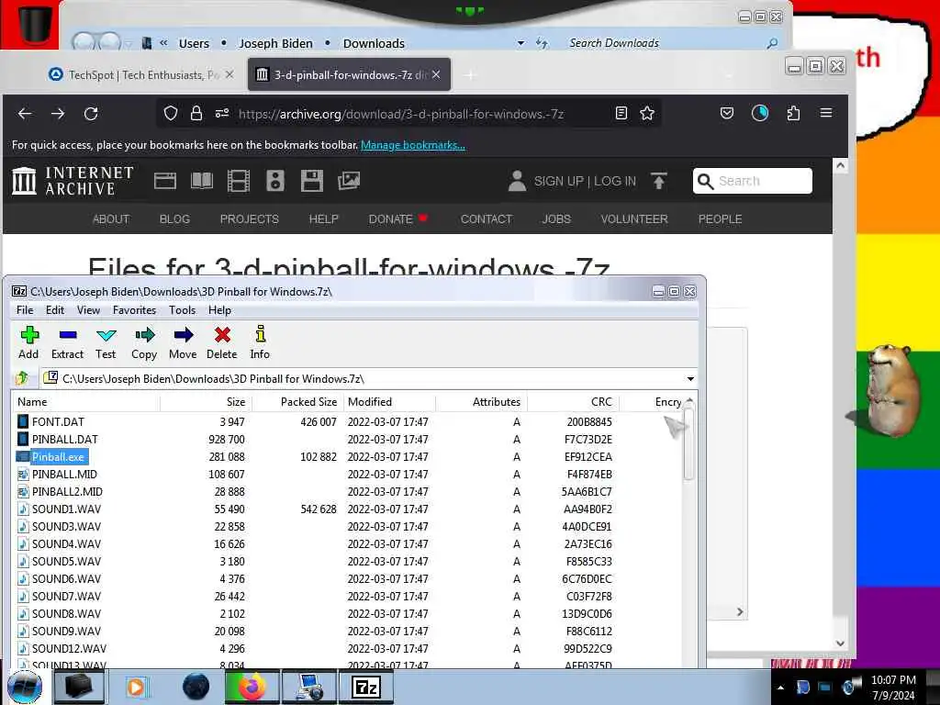
Task: Open the Internet Archive images icon
Action: 348,181
